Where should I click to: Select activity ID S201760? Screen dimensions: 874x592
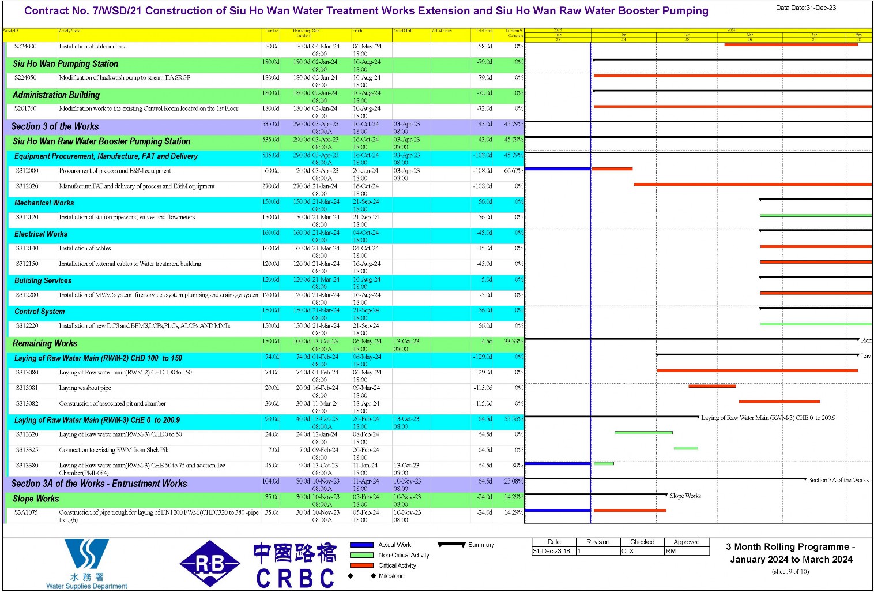26,109
